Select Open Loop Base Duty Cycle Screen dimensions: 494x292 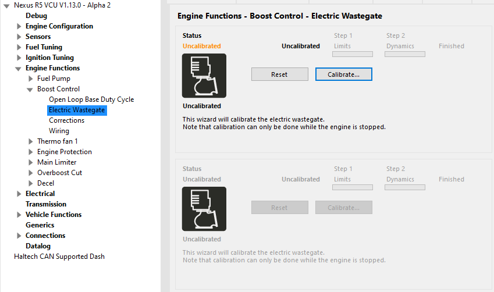click(91, 99)
